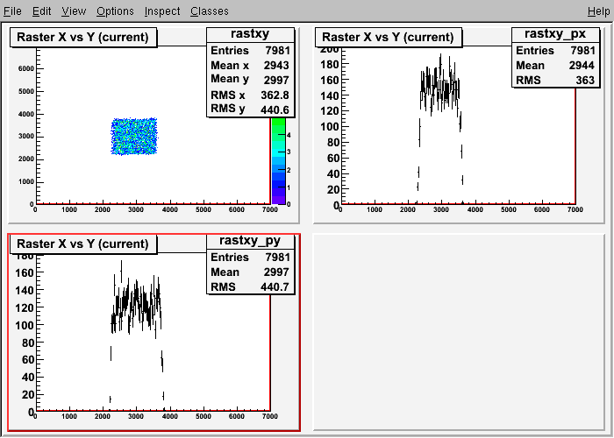
Task: Click the 160 label on rastxy_py Y axis
Action: pyautogui.click(x=24, y=272)
